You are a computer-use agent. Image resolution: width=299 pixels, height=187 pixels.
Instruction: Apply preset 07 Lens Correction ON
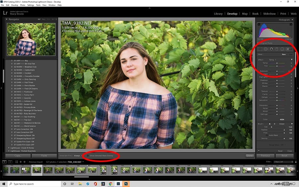(x=23, y=129)
